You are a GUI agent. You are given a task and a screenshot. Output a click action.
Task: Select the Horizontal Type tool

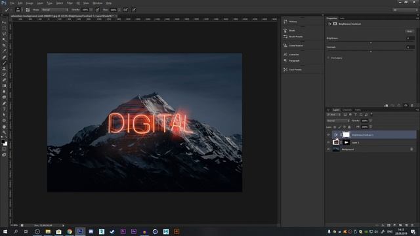coord(4,109)
